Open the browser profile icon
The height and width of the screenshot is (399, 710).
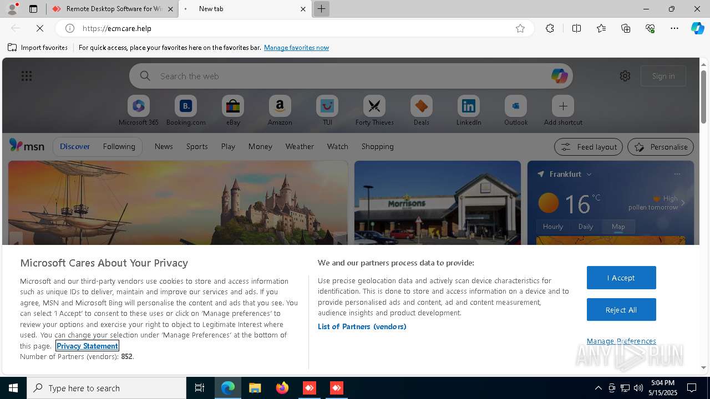click(12, 9)
